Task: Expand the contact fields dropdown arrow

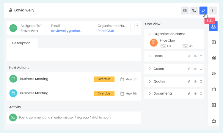Action: pyautogui.click(x=137, y=26)
